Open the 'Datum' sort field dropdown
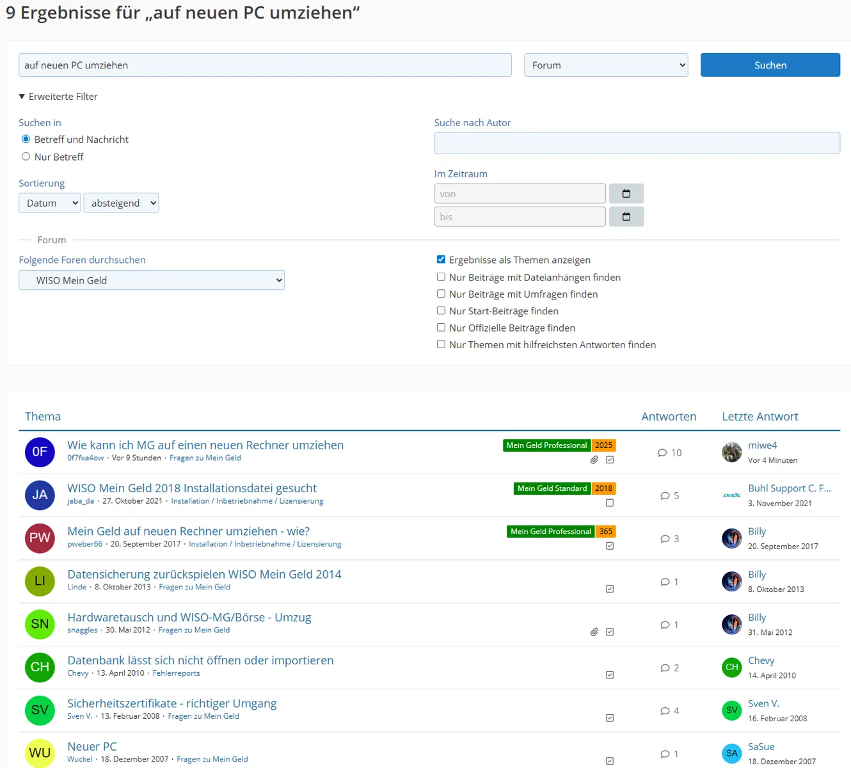 point(50,203)
